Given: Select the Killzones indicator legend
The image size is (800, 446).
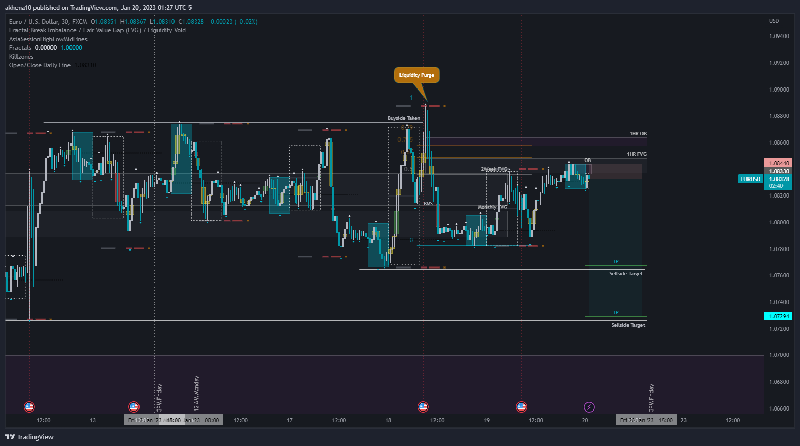Looking at the screenshot, I should click(x=21, y=57).
